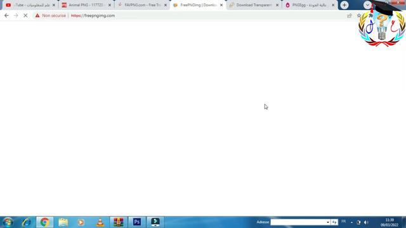Stop loading the page

(x=25, y=15)
